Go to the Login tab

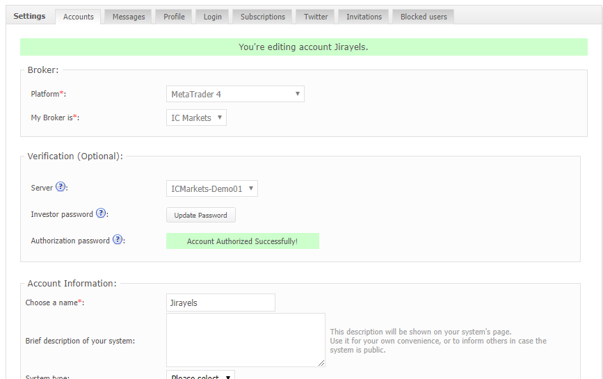point(213,17)
